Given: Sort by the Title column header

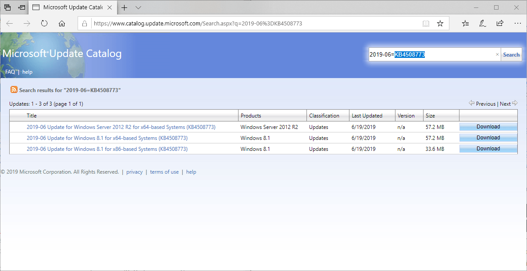Looking at the screenshot, I should point(32,116).
